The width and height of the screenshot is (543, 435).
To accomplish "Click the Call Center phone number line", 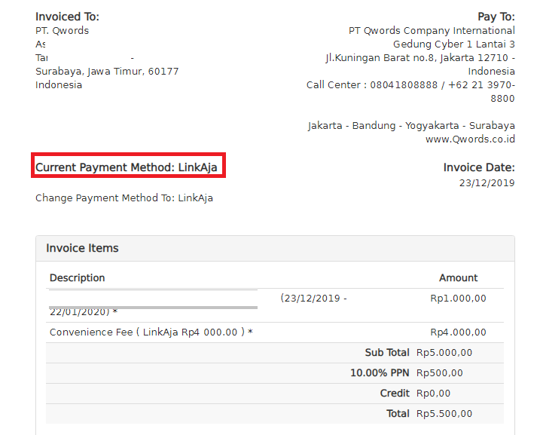I will pos(410,85).
